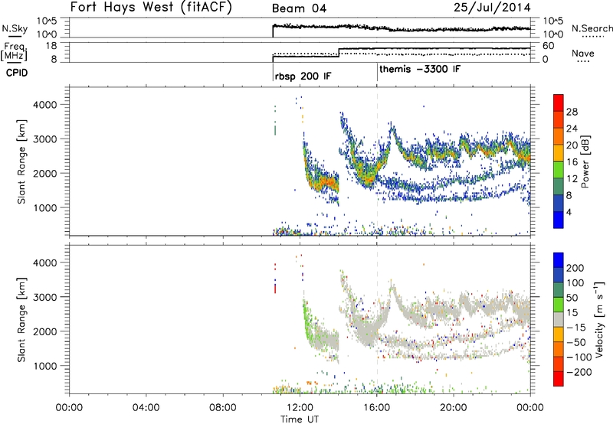Click the 'CPID' label
613x424 pixels.
pos(17,73)
